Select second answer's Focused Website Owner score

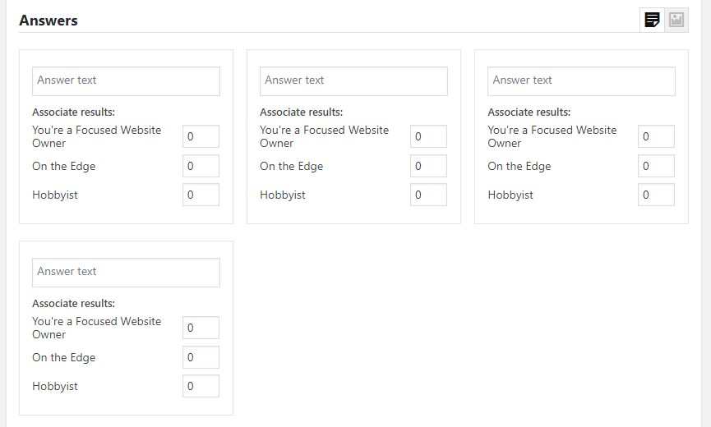point(428,136)
